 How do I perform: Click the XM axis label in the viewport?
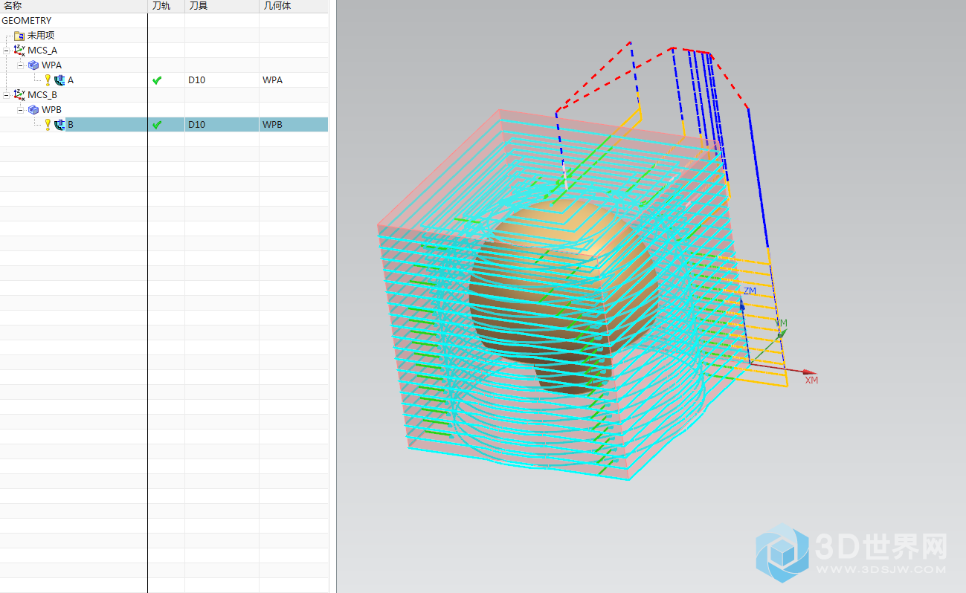pyautogui.click(x=811, y=380)
